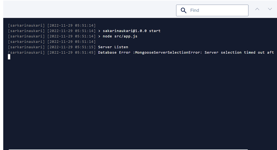This screenshot has height=150, width=277.
Task: Jump to previous match with up chevron
Action: pyautogui.click(x=257, y=9)
